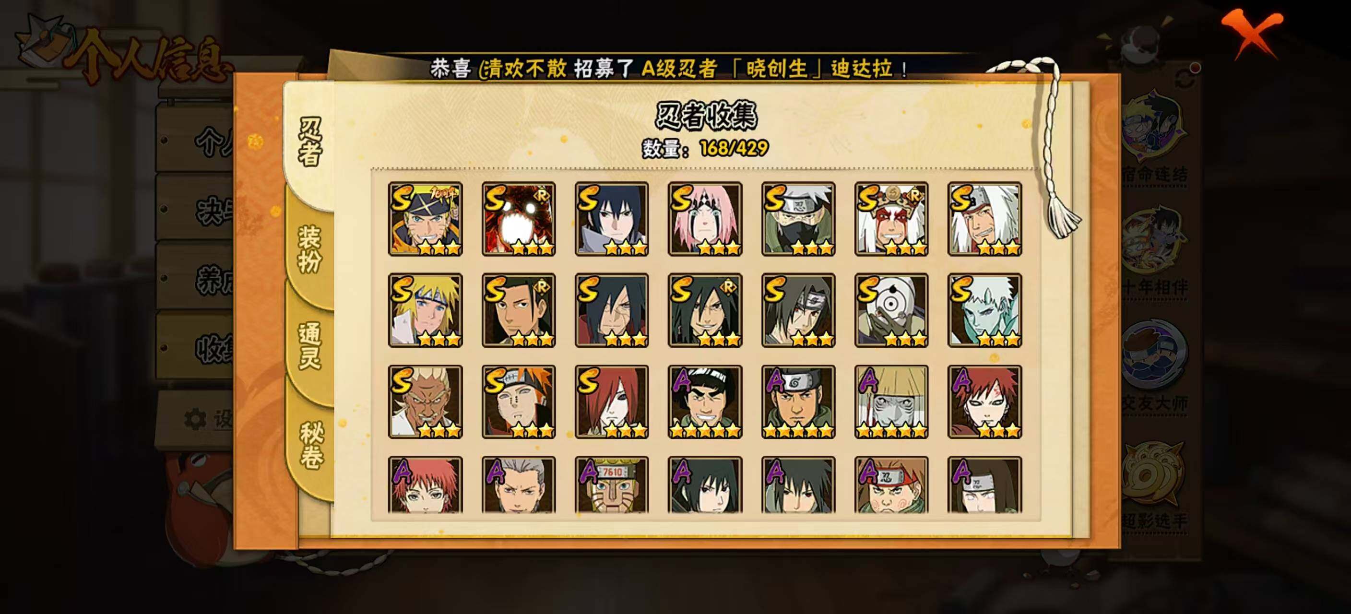Open blonde Minato S-rank portrait
The height and width of the screenshot is (614, 1351).
pos(426,310)
